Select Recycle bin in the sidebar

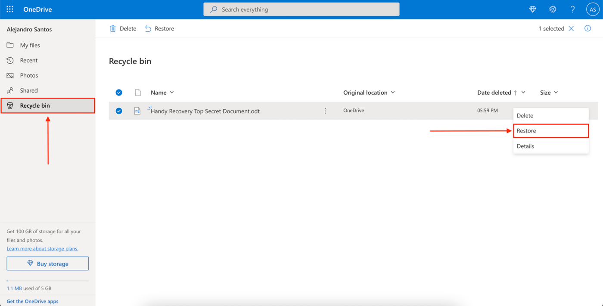coord(47,105)
